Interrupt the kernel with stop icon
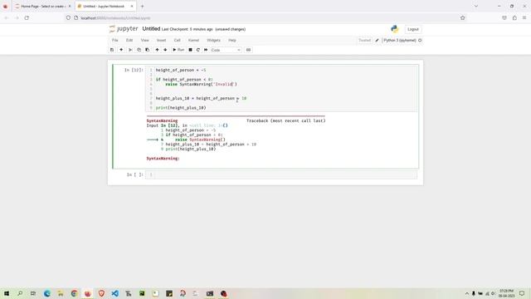 click(190, 50)
